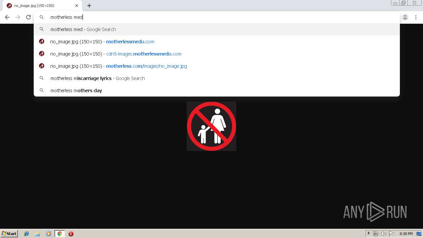
Task: Switch to the Chrome taskbar button
Action: pos(59,234)
